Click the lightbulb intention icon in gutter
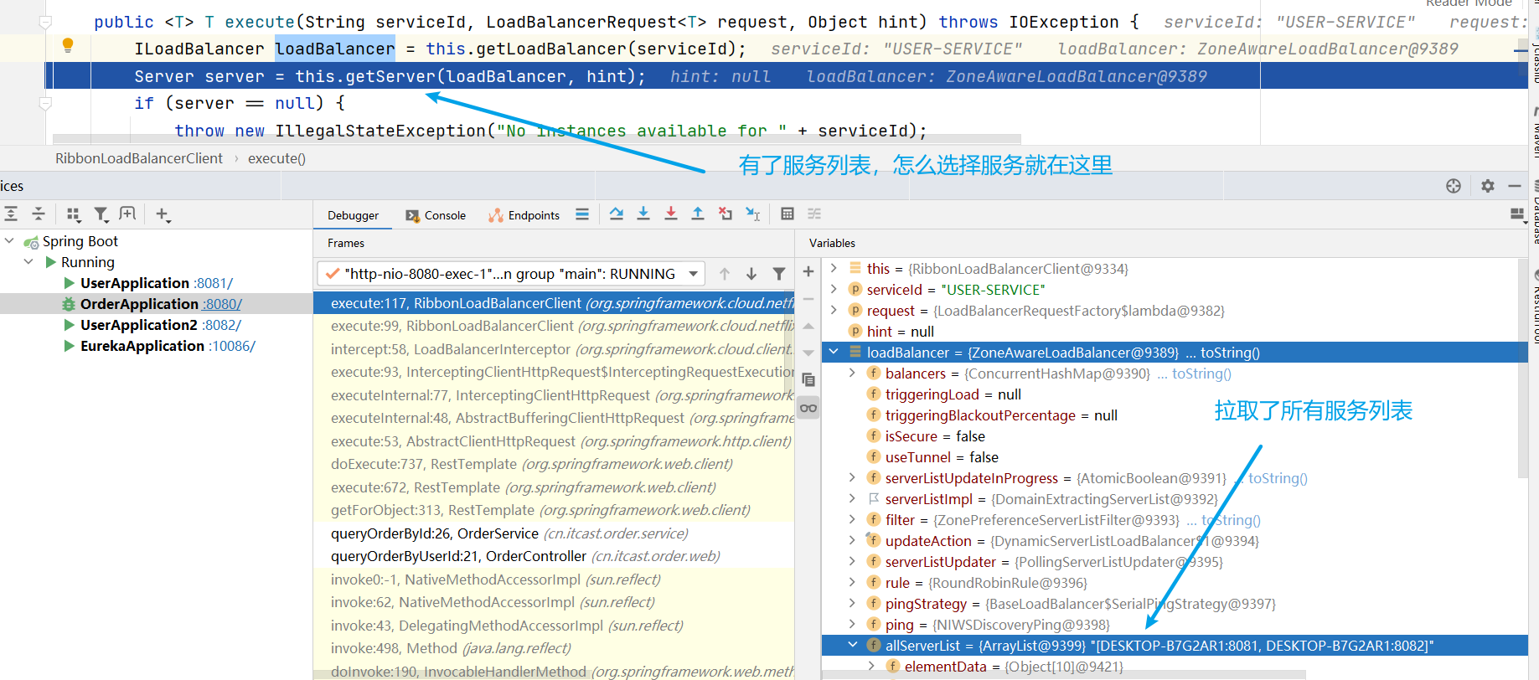1539x680 pixels. pyautogui.click(x=68, y=46)
